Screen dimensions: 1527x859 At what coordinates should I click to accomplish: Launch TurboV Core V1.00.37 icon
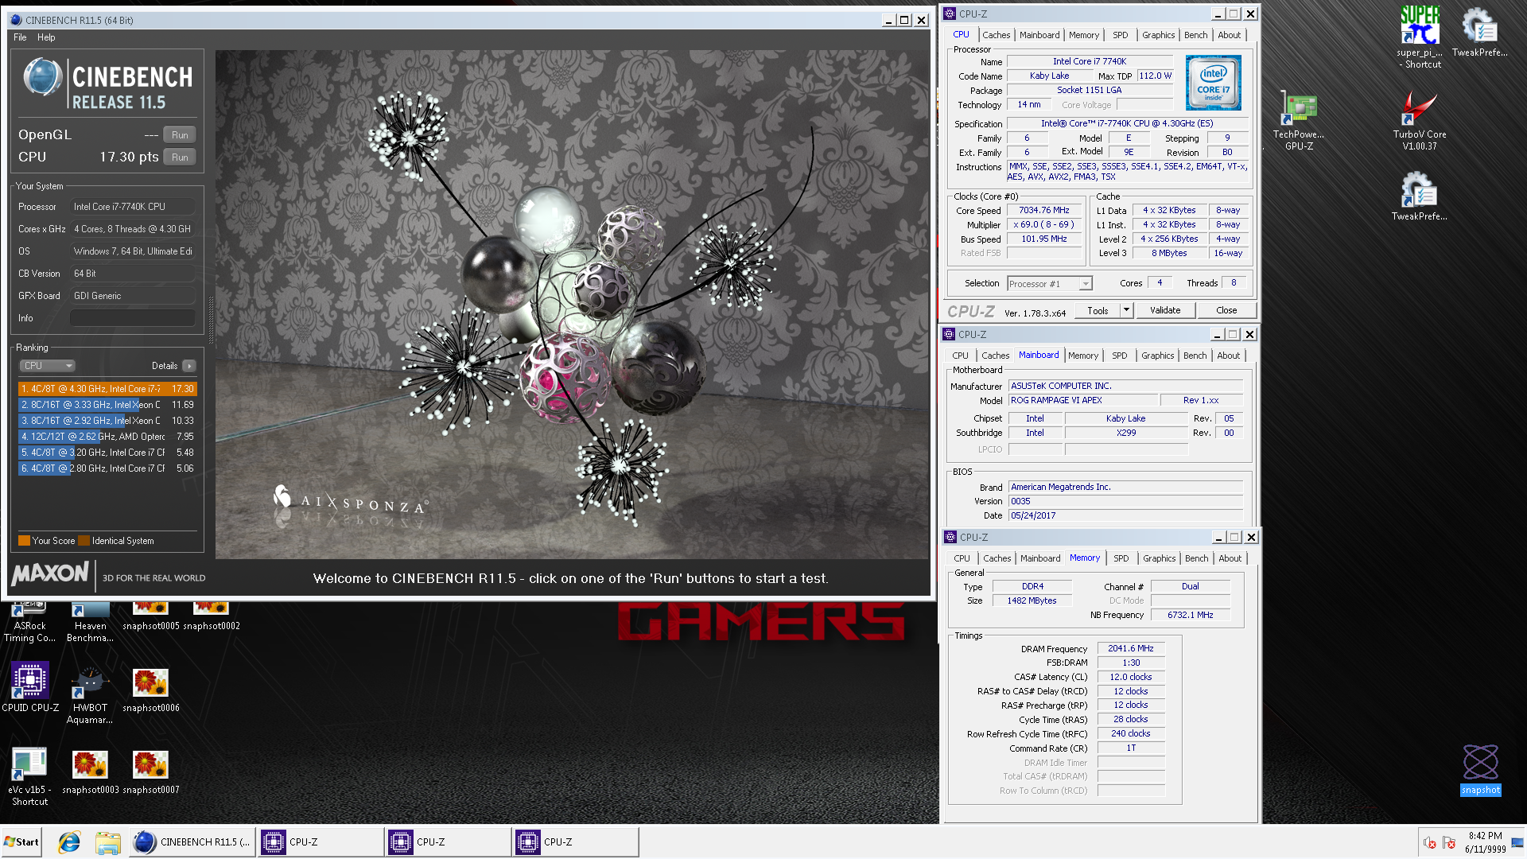coord(1420,121)
